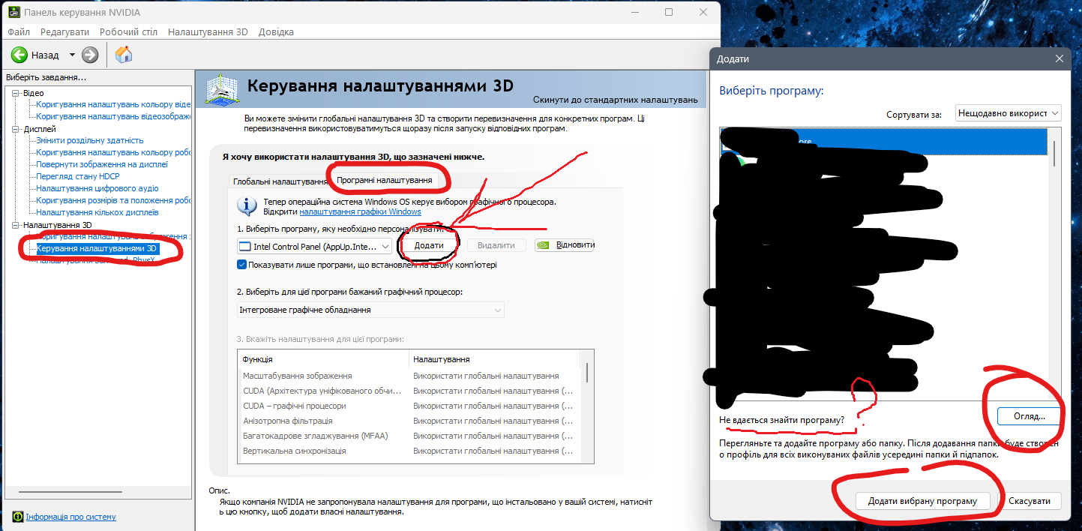Click the forward navigation arrow in toolbar
Screen dimensions: 1082x531
90,55
